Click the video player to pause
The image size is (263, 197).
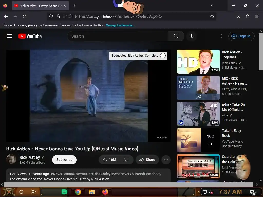click(x=89, y=96)
